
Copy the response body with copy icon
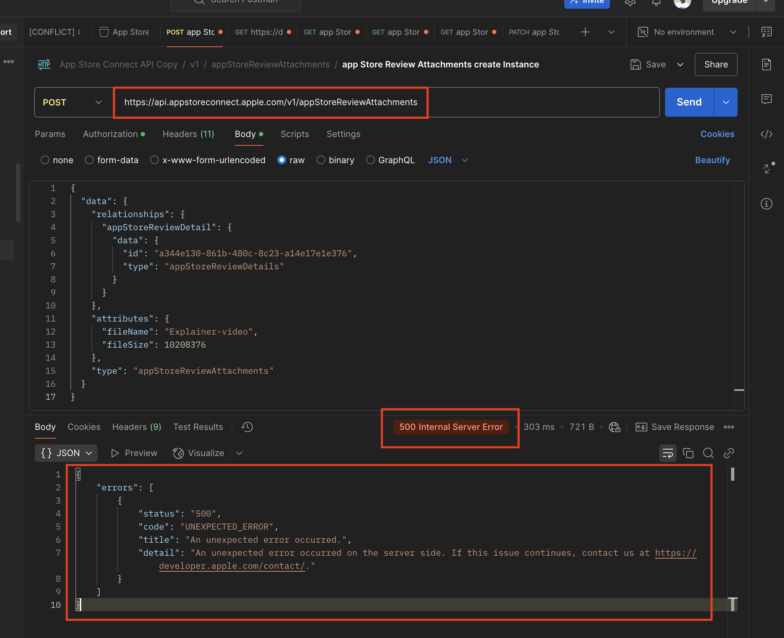tap(688, 453)
